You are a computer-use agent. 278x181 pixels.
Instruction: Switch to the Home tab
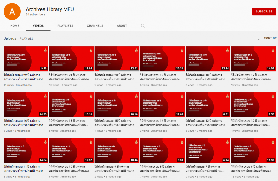(15, 26)
